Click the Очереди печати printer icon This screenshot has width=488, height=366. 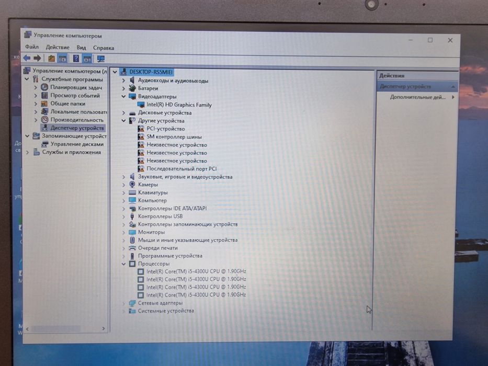point(132,248)
